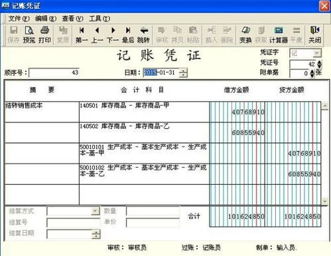Viewport: 331px width, 256px height.
Task: Click the date field 01-31
Action: (161, 72)
